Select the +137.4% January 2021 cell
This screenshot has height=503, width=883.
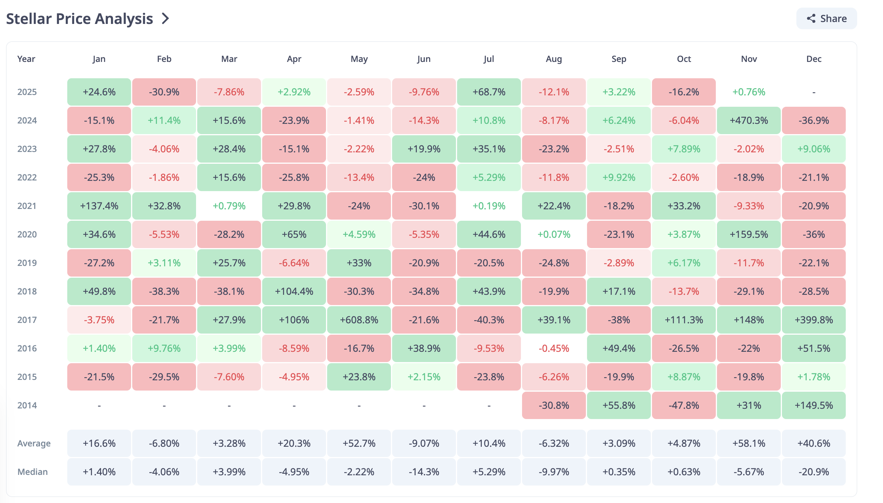(x=99, y=206)
